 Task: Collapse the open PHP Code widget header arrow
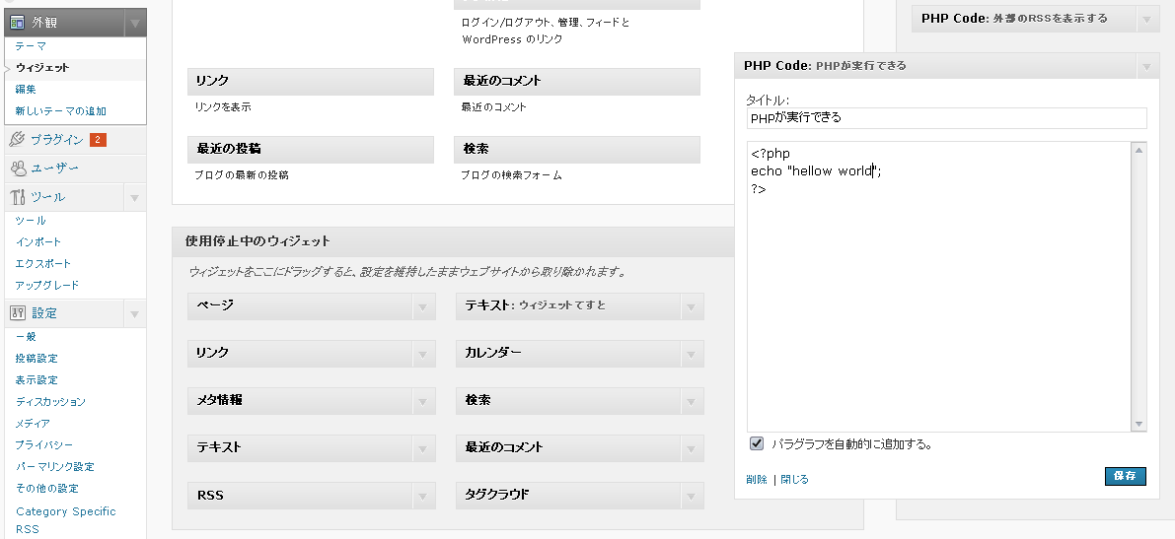coord(1146,67)
